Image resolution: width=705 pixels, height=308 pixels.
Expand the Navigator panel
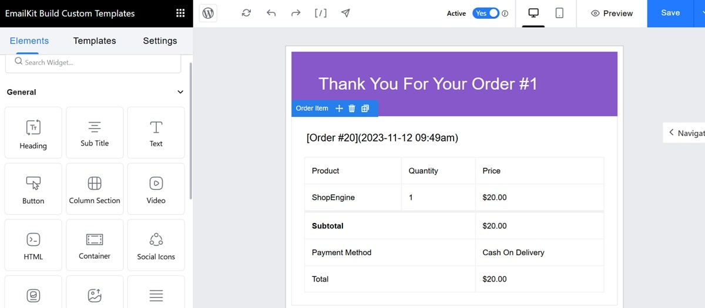click(x=684, y=133)
